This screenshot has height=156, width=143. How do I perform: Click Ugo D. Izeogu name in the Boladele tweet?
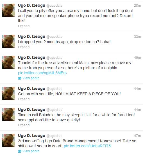tap(31, 110)
